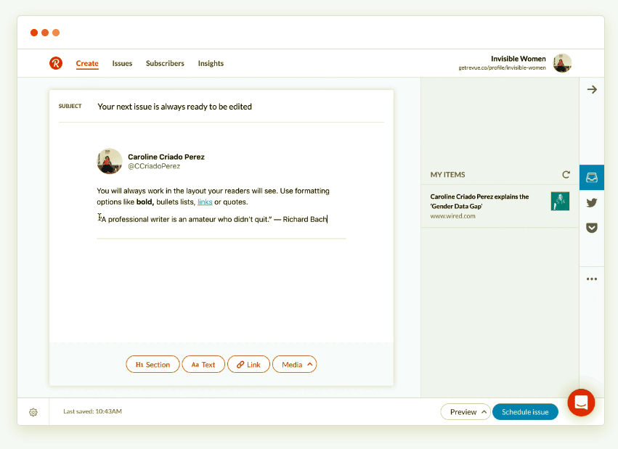The image size is (618, 449).
Task: Add a Section block
Action: (x=153, y=364)
